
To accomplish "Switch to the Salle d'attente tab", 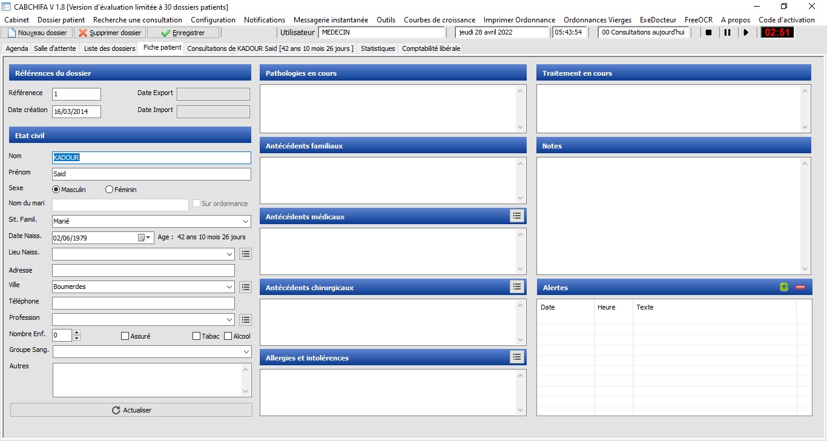I will tap(56, 48).
